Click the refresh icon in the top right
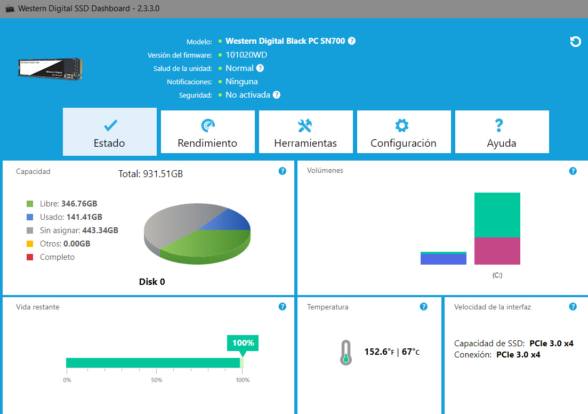Screen dimensions: 588x414 coord(575,42)
